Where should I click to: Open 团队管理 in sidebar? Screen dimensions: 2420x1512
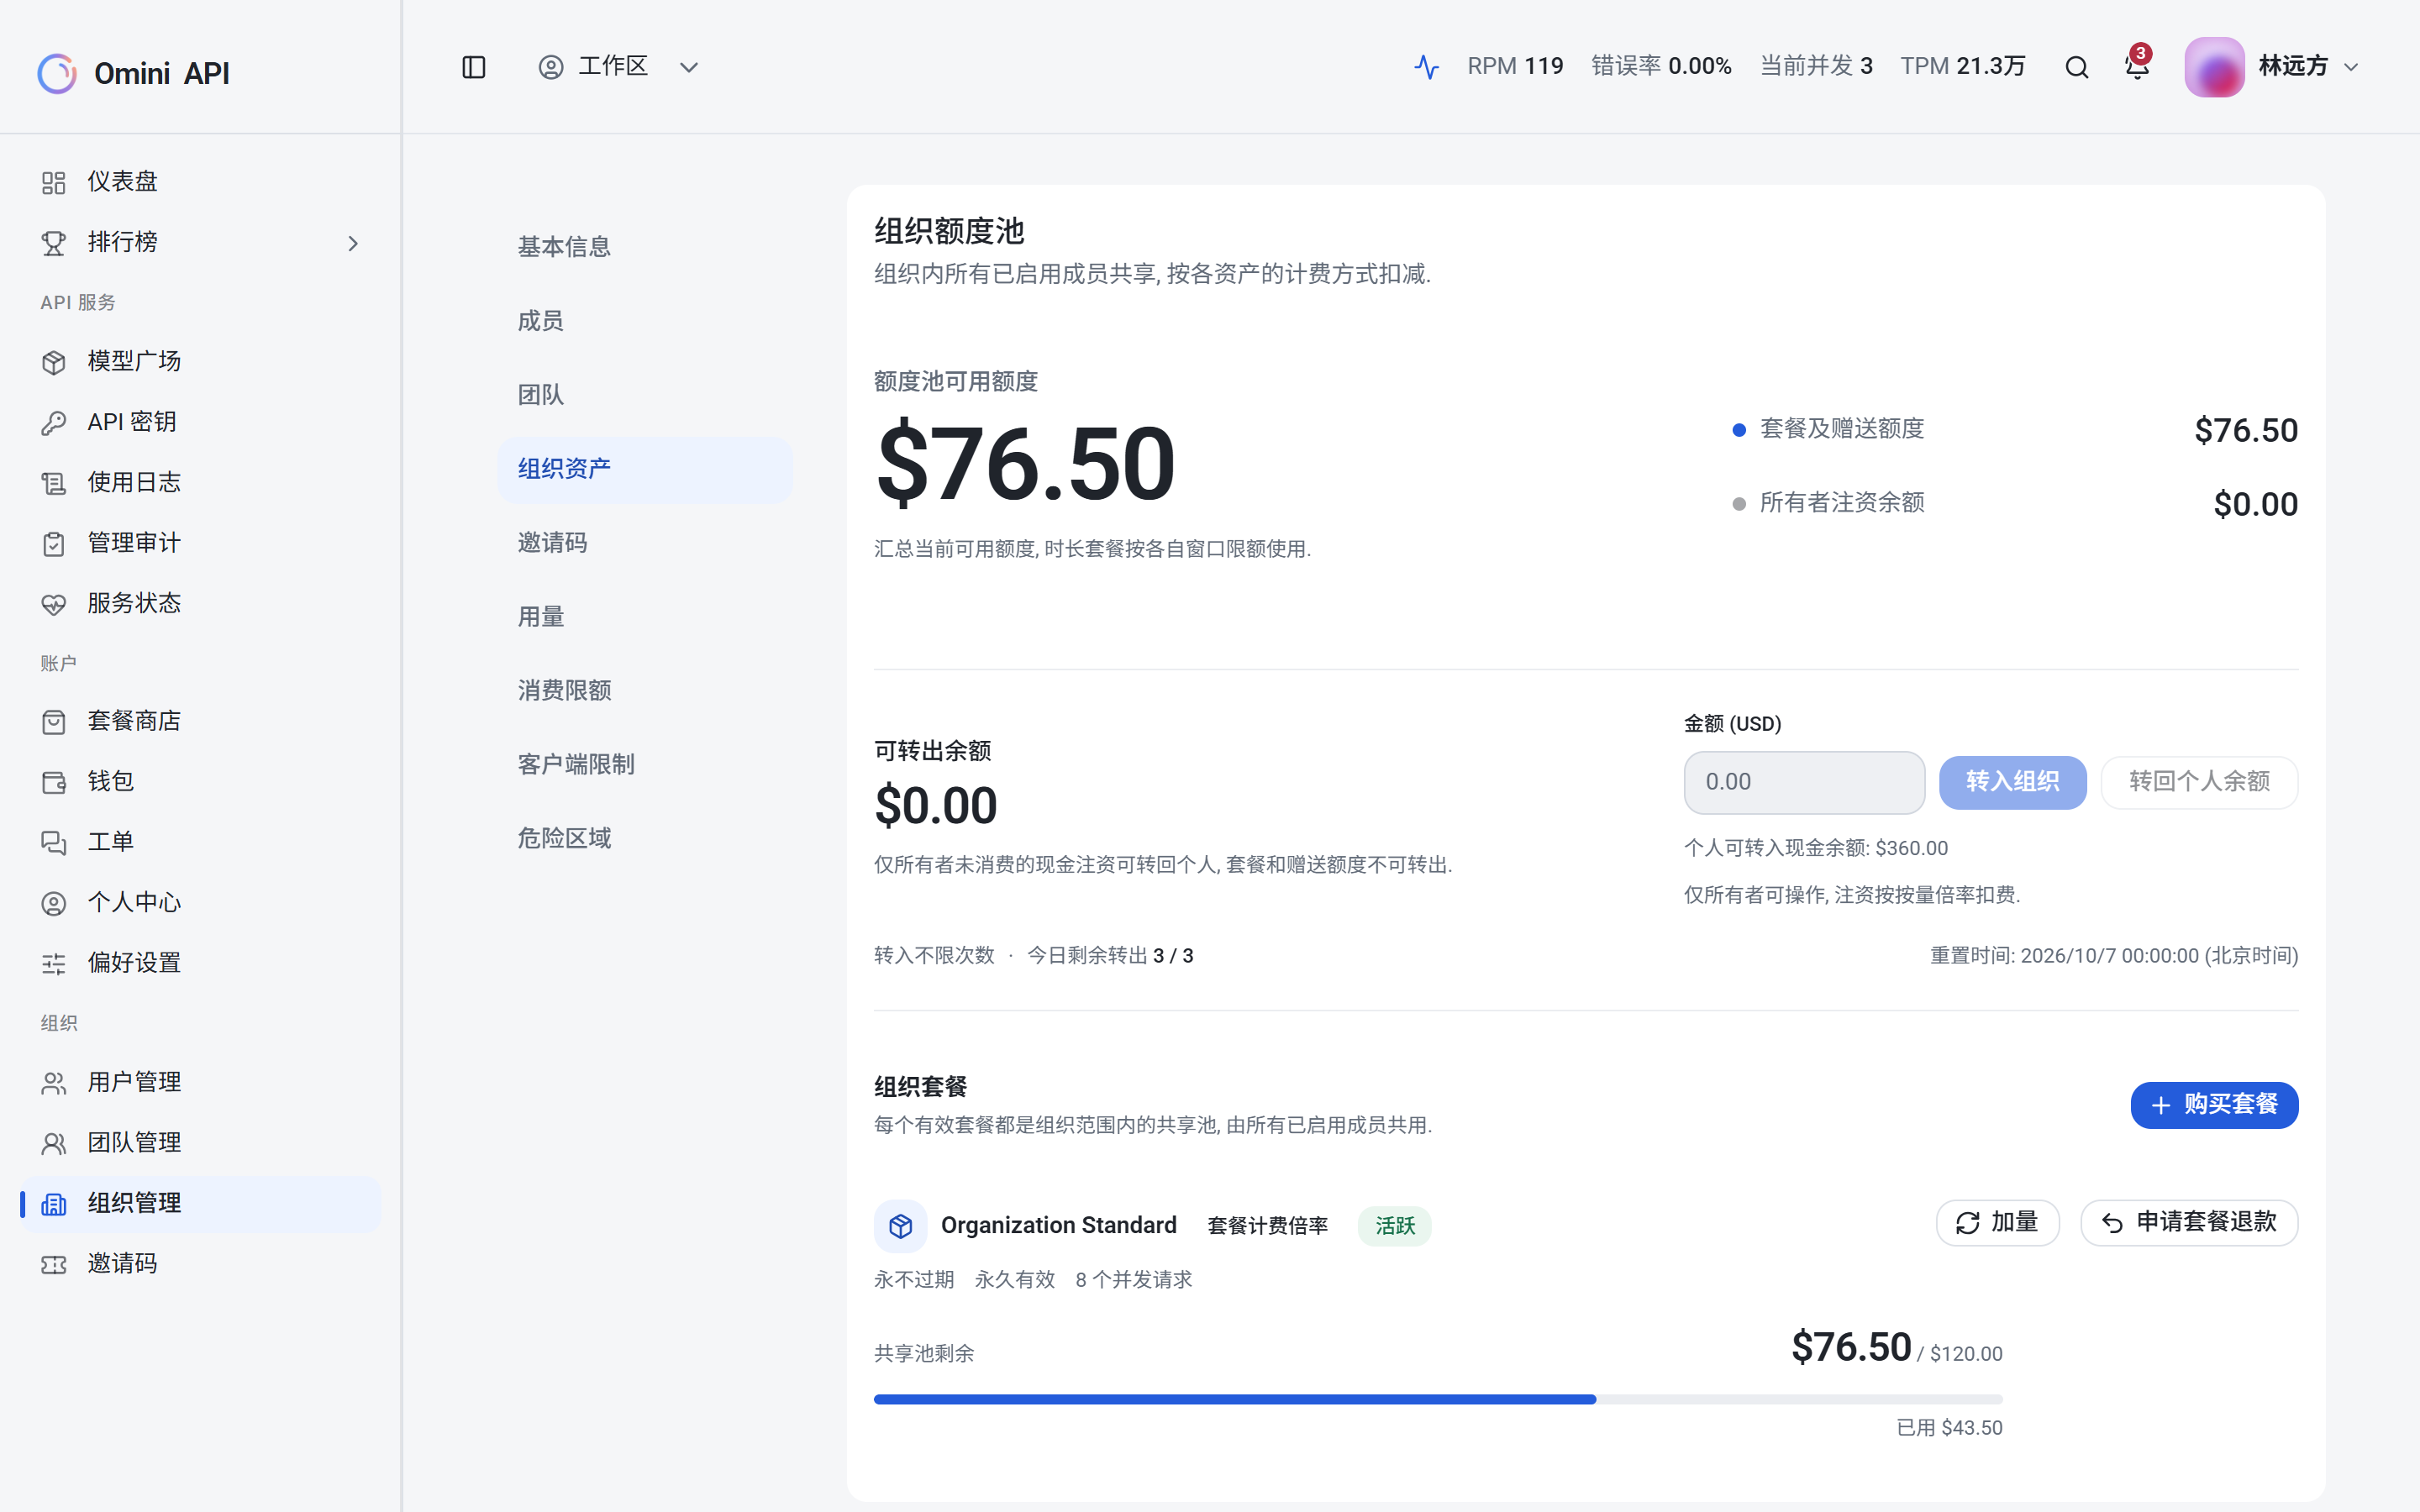click(x=200, y=1143)
